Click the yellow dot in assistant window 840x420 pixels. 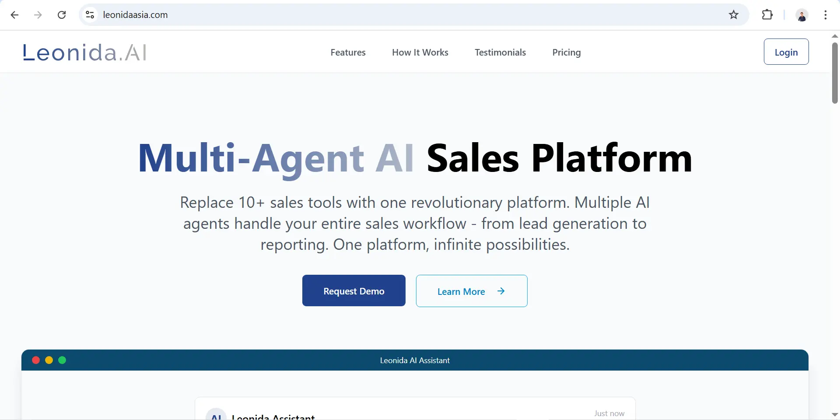click(x=49, y=360)
